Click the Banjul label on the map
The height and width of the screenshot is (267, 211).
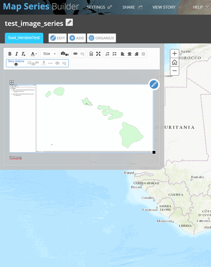(x=129, y=173)
